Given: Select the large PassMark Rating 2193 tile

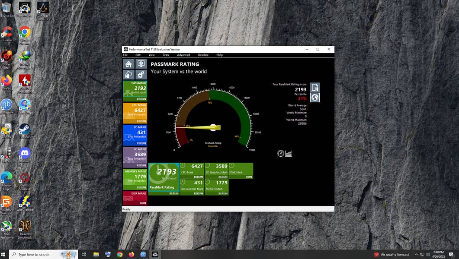Looking at the screenshot, I should click(x=164, y=177).
